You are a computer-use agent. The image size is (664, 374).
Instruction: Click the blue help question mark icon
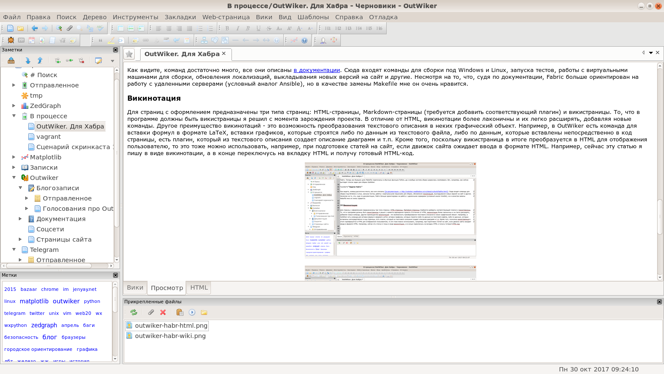tap(304, 40)
